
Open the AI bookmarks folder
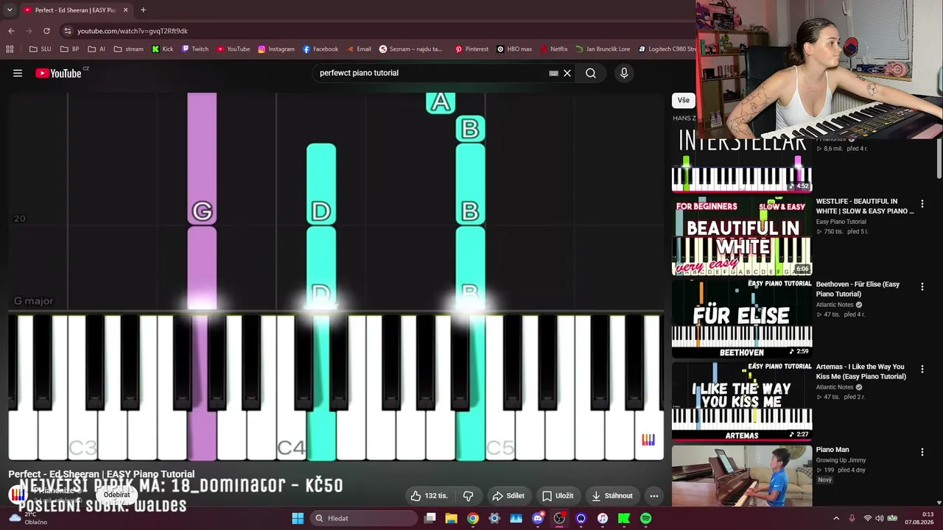coord(96,49)
